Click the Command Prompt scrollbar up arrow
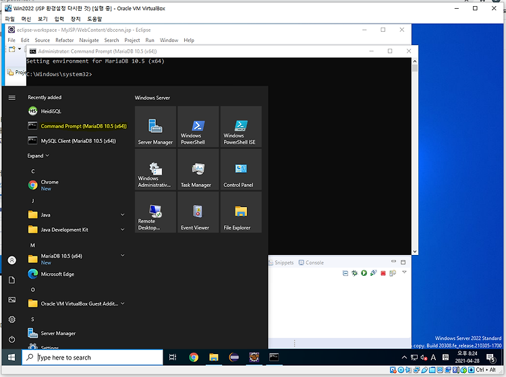This screenshot has height=377, width=506. (415, 61)
